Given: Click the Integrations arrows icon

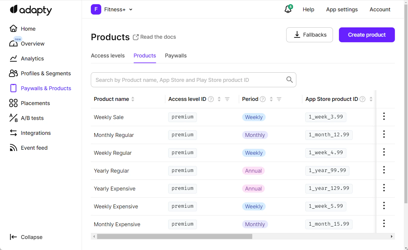Looking at the screenshot, I should point(13,133).
